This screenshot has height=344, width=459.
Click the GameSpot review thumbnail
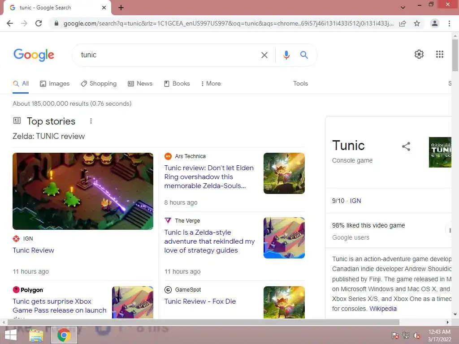pyautogui.click(x=284, y=302)
